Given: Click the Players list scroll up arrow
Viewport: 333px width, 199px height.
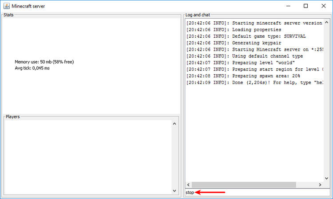Looking at the screenshot, I should click(x=174, y=123).
